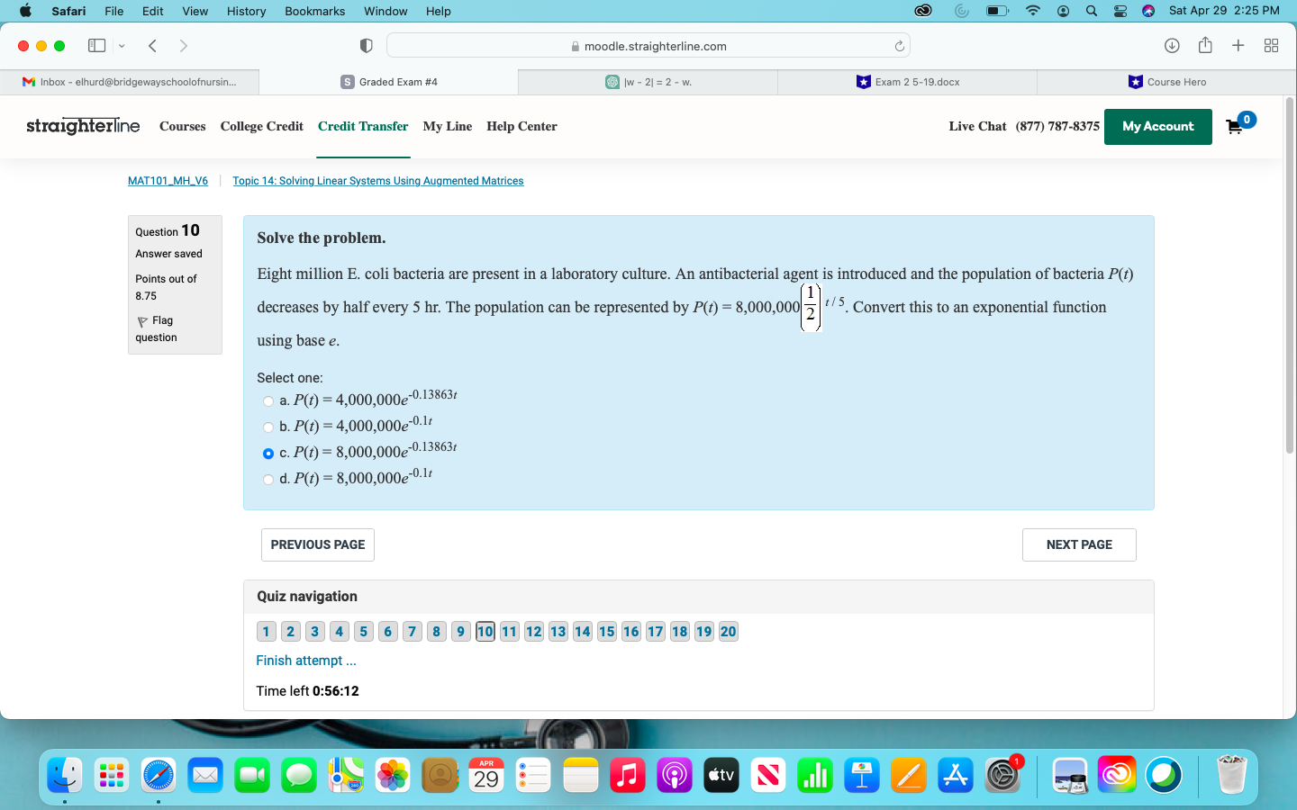Flag question 10 using the flag icon
This screenshot has height=810, width=1297.
pyautogui.click(x=143, y=320)
